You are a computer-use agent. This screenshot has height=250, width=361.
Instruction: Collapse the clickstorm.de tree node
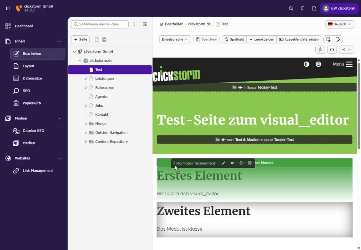[80, 61]
